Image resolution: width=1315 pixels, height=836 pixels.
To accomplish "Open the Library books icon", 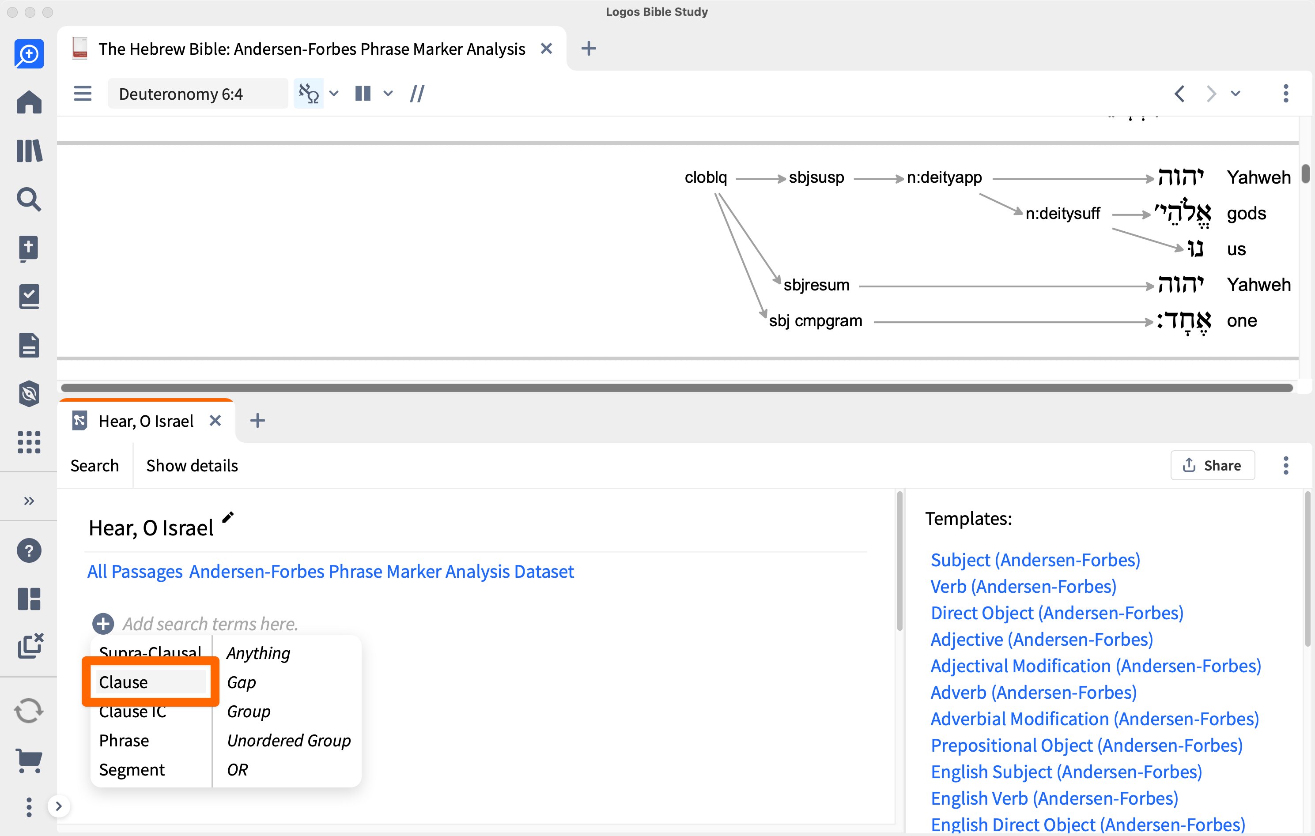I will (x=29, y=151).
